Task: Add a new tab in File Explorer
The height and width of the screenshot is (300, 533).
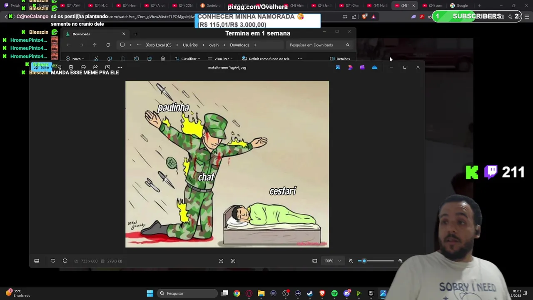Action: (136, 34)
